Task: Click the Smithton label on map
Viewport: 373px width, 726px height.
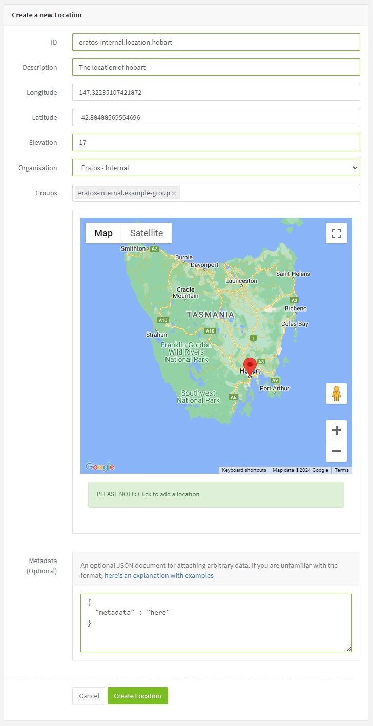Action: pyautogui.click(x=133, y=248)
